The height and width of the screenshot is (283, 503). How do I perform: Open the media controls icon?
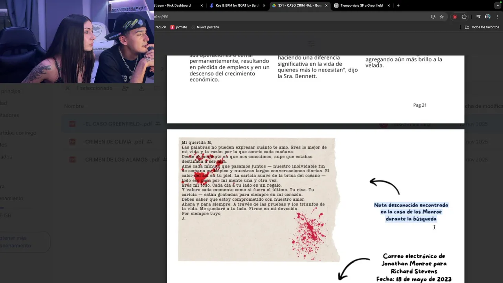click(478, 17)
